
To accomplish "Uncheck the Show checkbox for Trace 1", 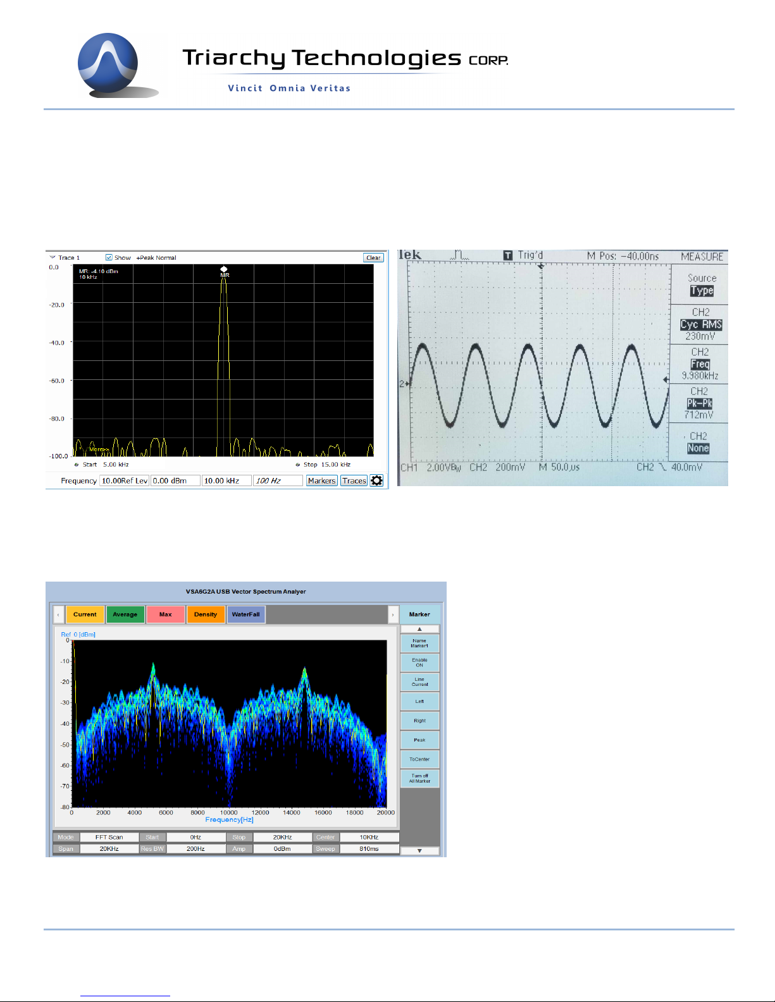I will pyautogui.click(x=109, y=257).
